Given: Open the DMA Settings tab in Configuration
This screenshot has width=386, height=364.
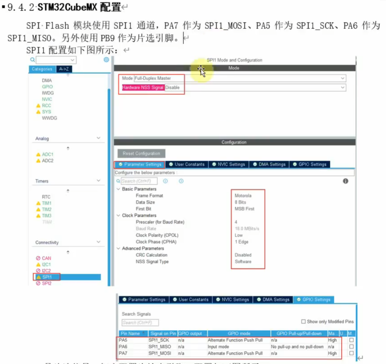Looking at the screenshot, I should pos(269,164).
